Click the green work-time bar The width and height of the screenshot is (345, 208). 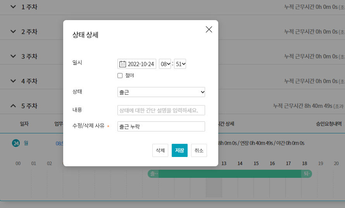pos(230,174)
